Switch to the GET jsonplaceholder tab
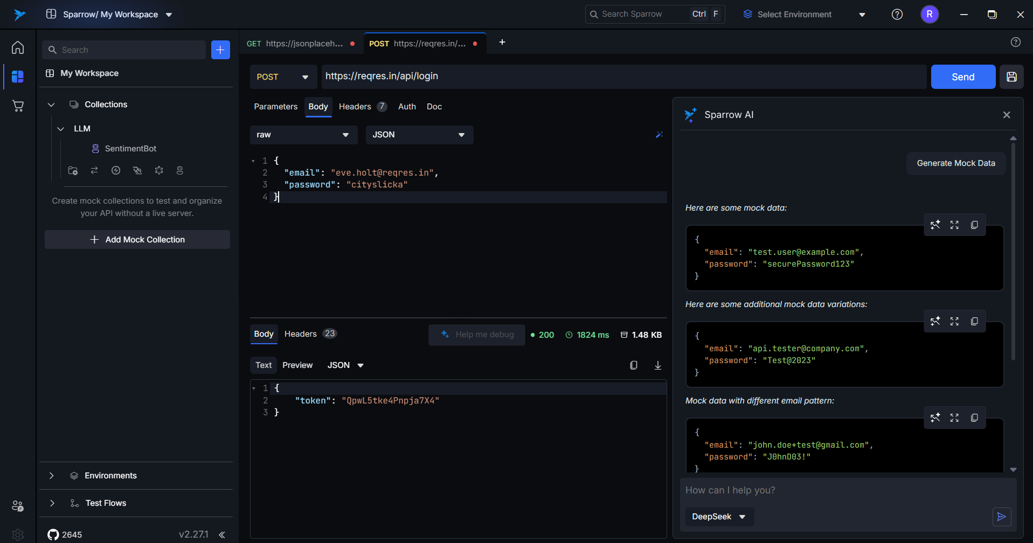The width and height of the screenshot is (1033, 543). (x=301, y=44)
